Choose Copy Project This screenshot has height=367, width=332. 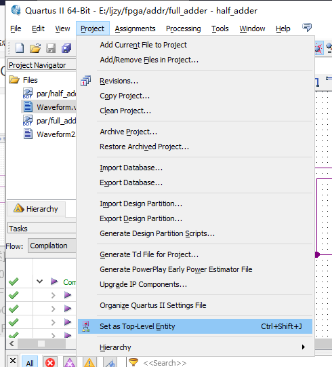point(195,96)
